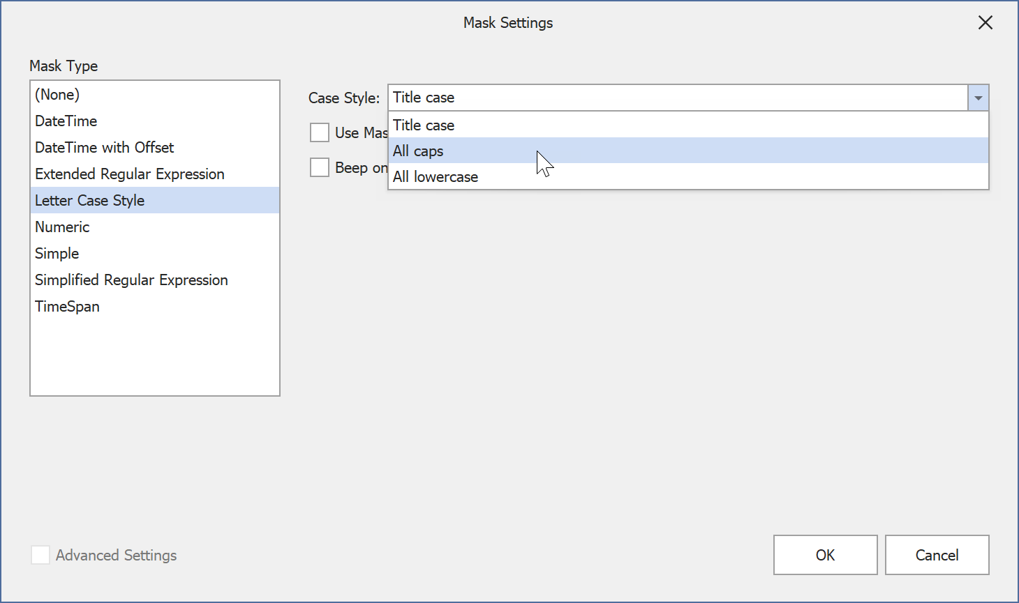Close the Mask Settings dialog
This screenshot has width=1019, height=603.
point(985,23)
